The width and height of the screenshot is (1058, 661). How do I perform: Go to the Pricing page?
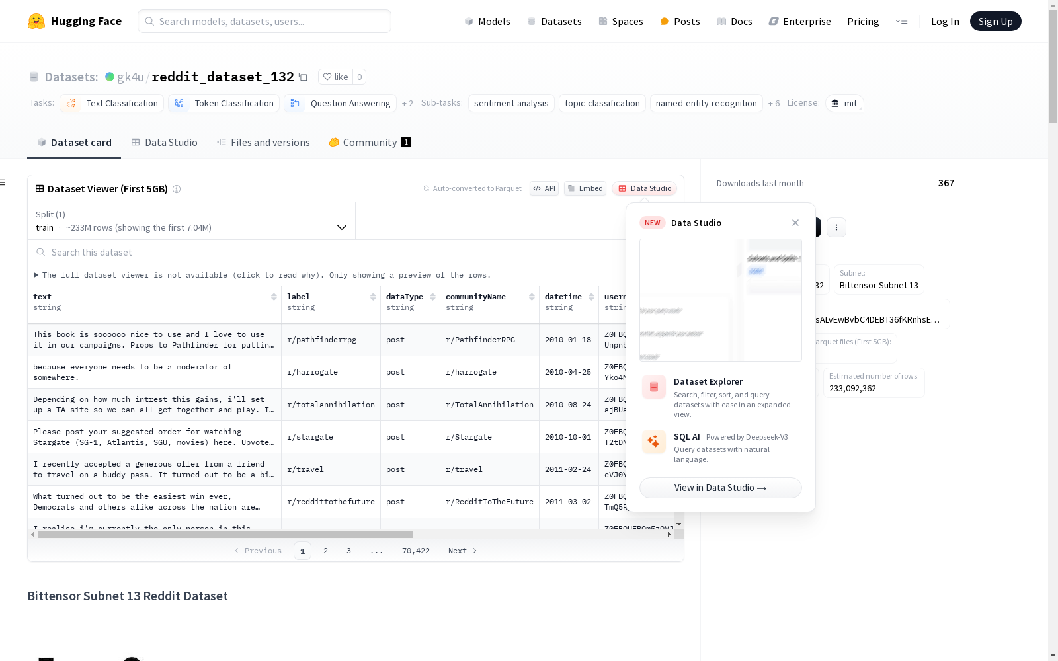tap(863, 21)
